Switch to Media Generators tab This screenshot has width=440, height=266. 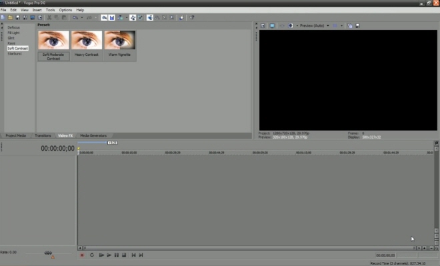(x=93, y=135)
